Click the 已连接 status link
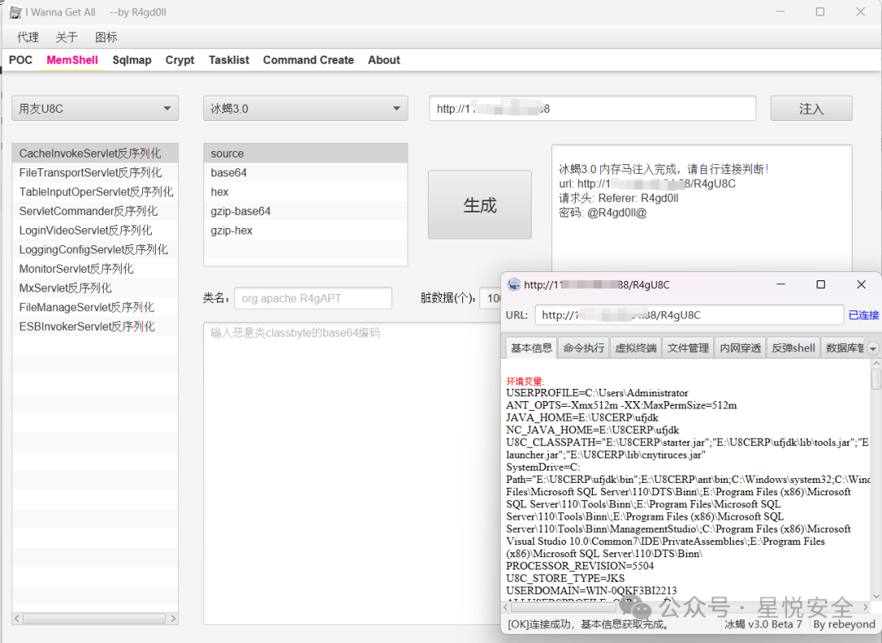 pyautogui.click(x=863, y=315)
